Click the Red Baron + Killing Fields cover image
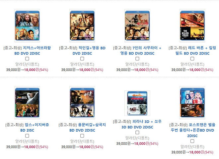Image resolution: width=219 pixels, height=159 pixels. [192, 25]
